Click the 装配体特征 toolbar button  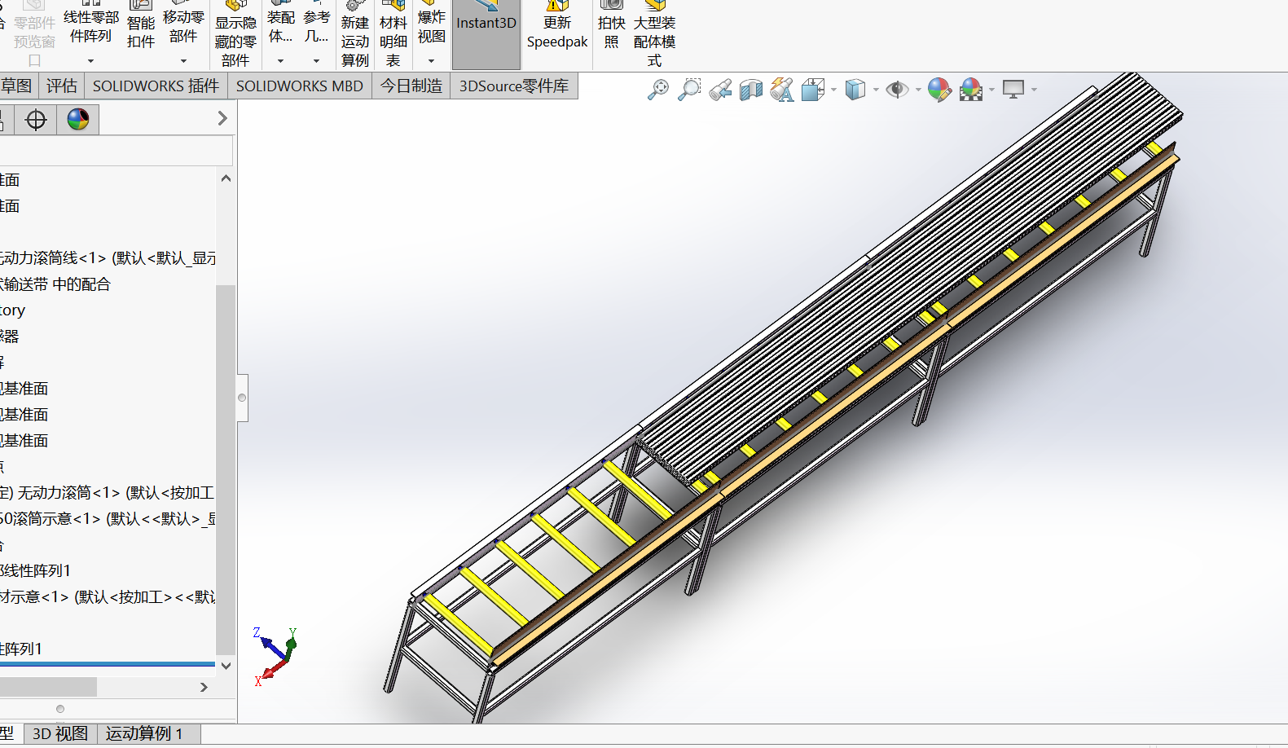pyautogui.click(x=281, y=24)
